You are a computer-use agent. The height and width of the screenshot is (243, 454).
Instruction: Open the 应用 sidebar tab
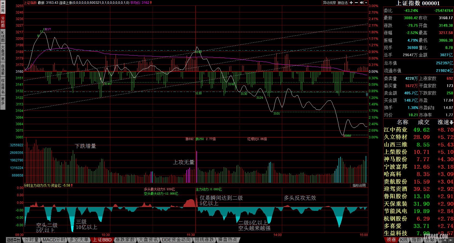tap(3, 7)
